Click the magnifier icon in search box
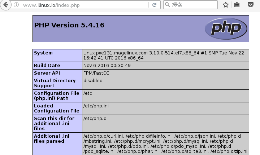 tap(167, 5)
